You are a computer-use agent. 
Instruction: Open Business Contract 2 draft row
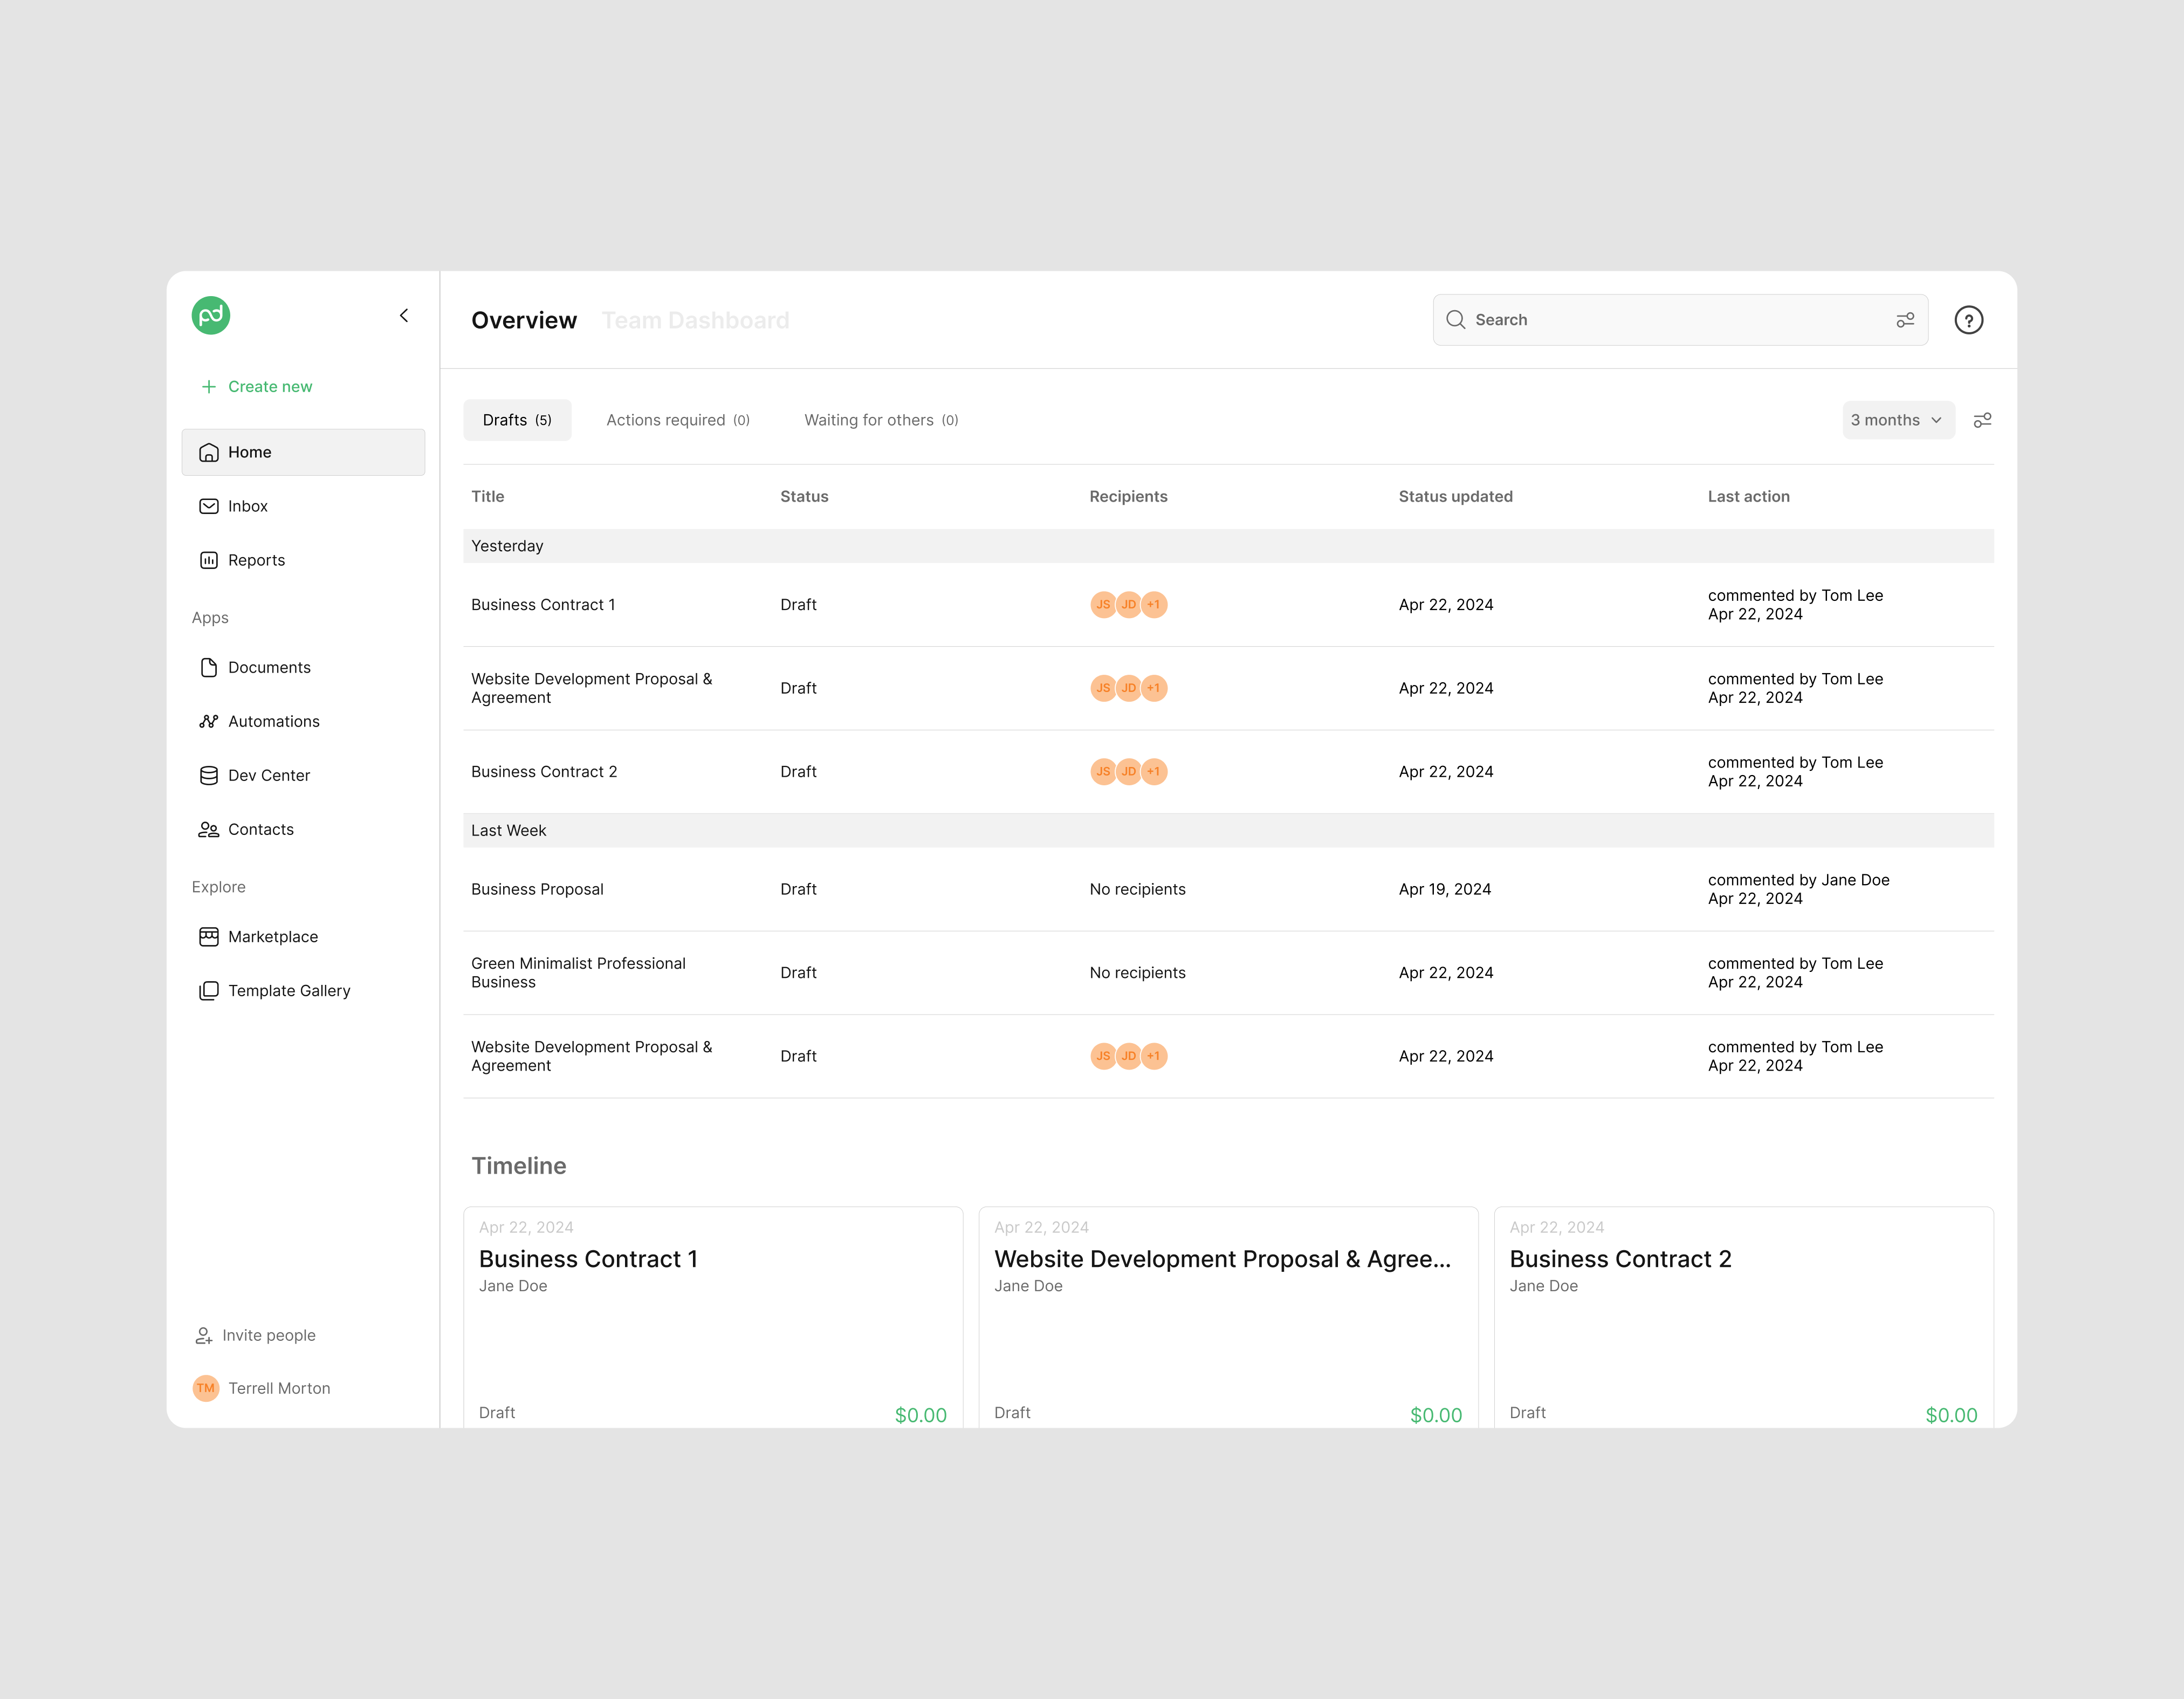[x=1228, y=772]
